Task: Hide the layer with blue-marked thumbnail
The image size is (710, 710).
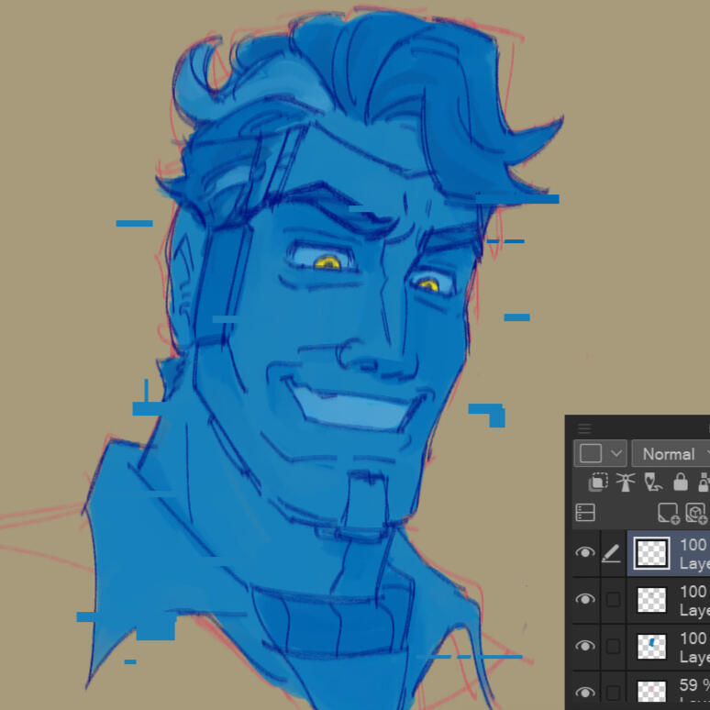Action: 584,646
